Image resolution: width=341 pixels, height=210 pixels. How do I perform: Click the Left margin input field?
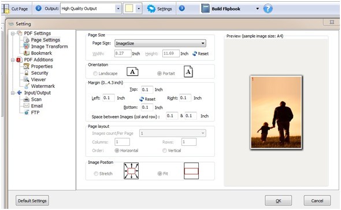(x=109, y=98)
